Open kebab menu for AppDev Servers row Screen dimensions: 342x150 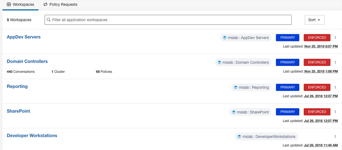pyautogui.click(x=335, y=37)
